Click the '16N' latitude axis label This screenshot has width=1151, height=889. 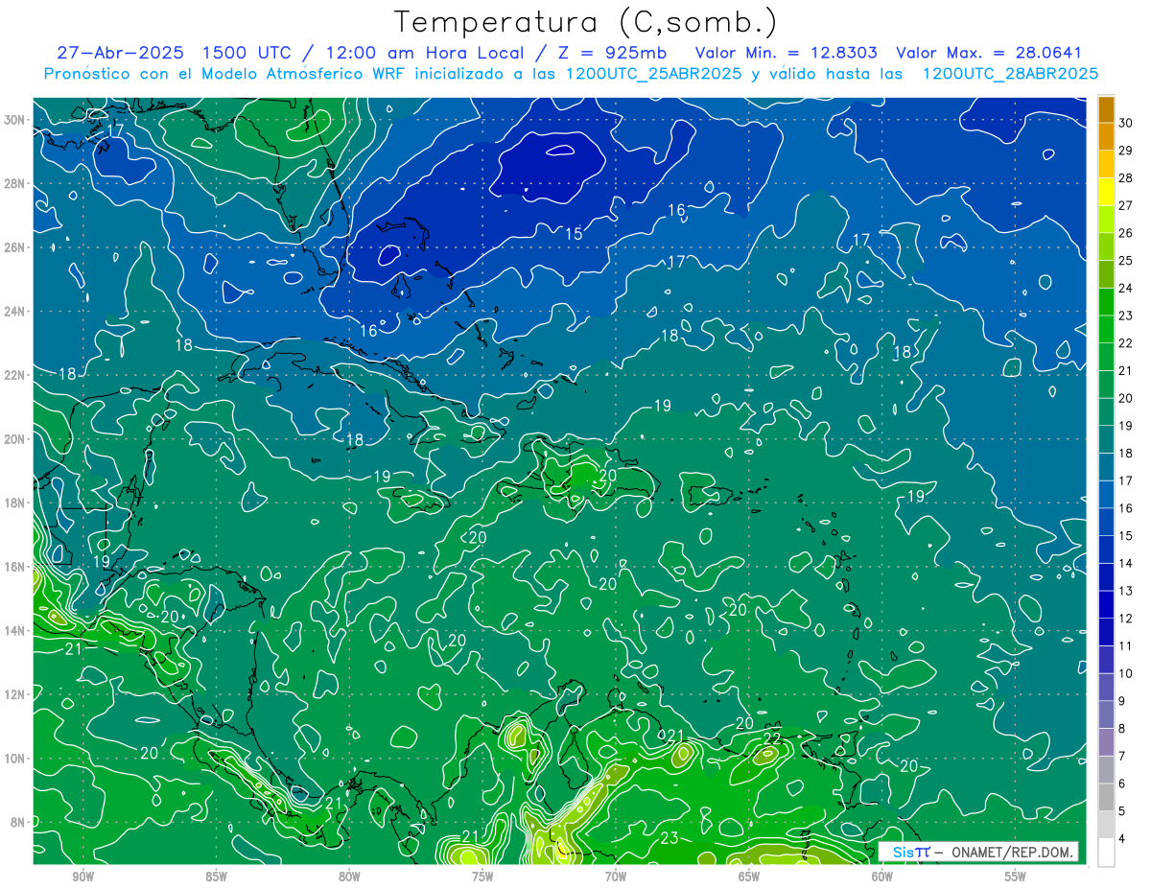point(15,567)
